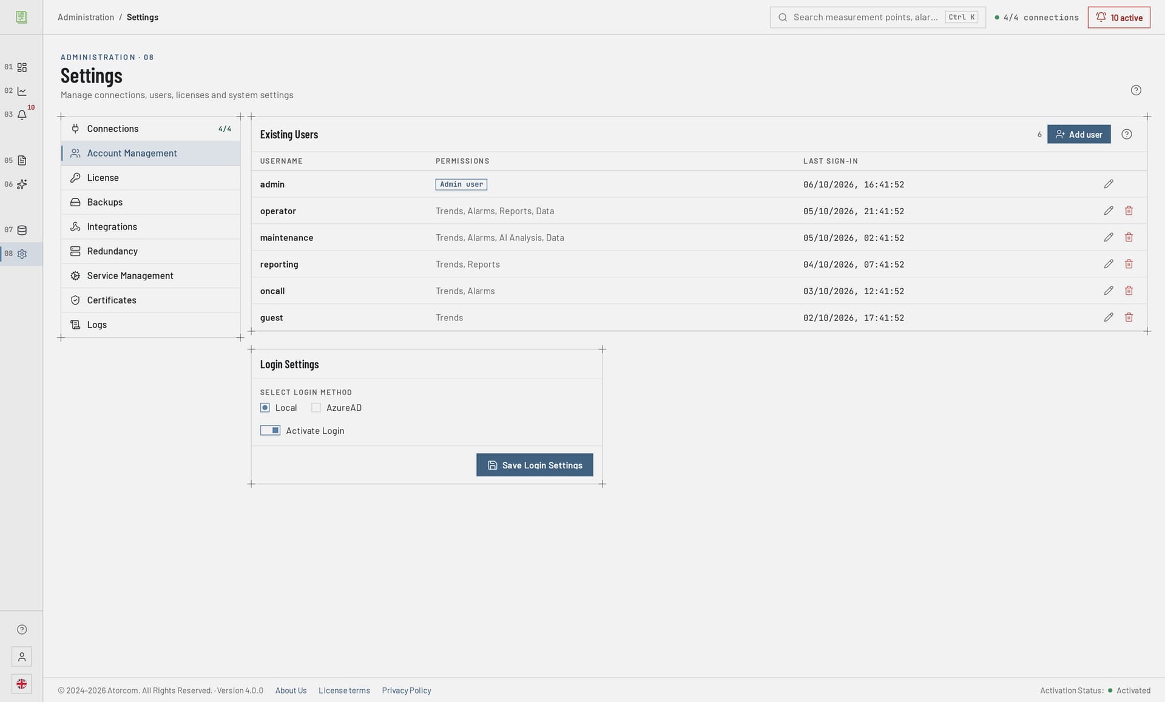
Task: Click Save Login Settings button
Action: 535,465
